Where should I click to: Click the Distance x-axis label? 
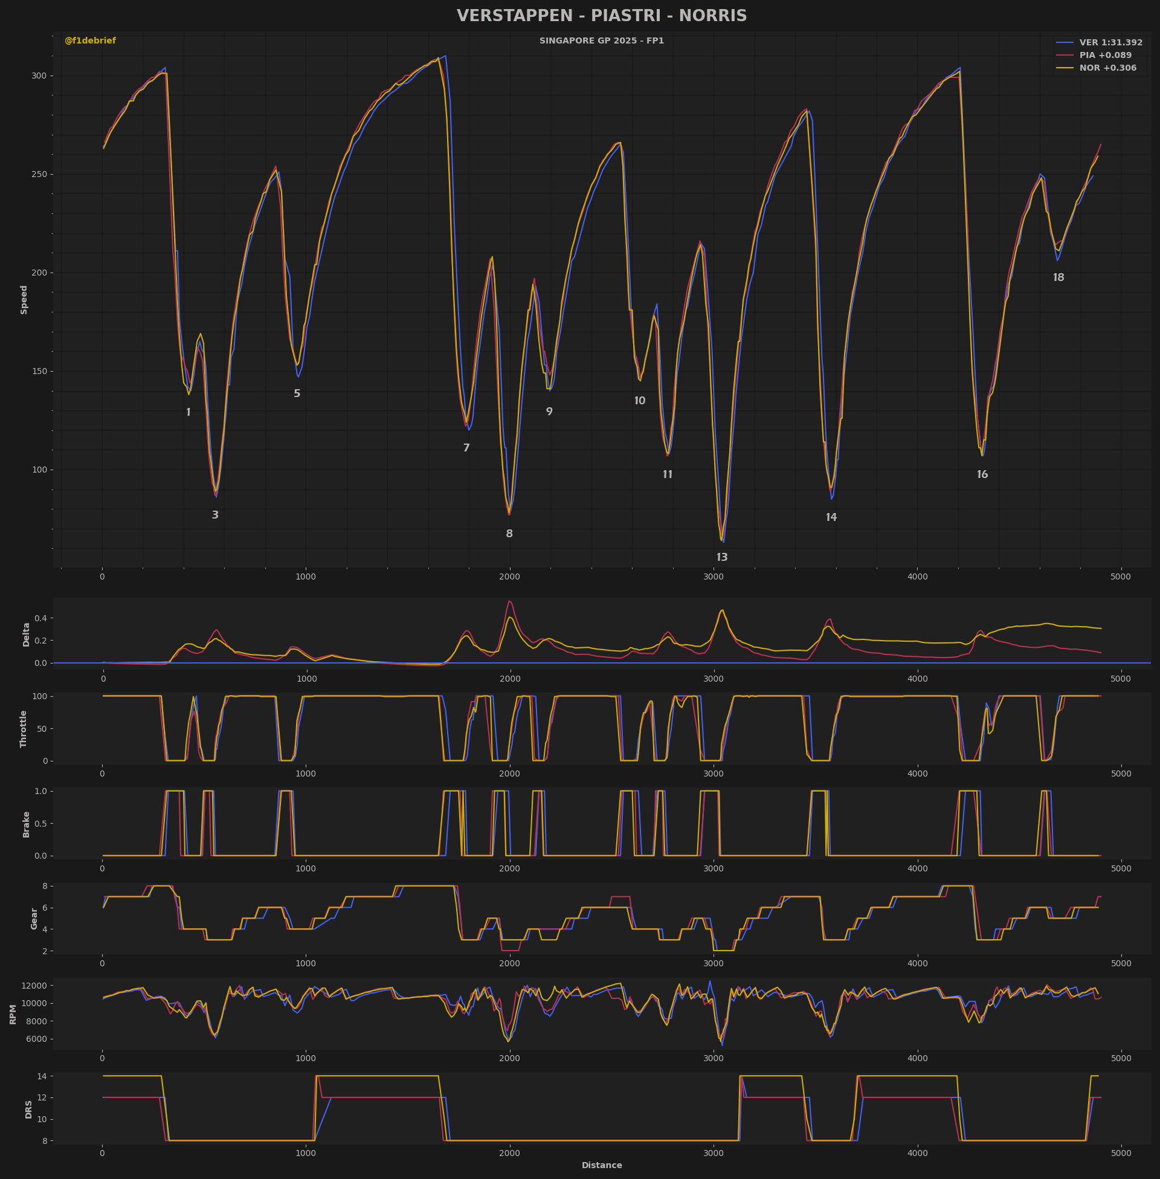[601, 1166]
